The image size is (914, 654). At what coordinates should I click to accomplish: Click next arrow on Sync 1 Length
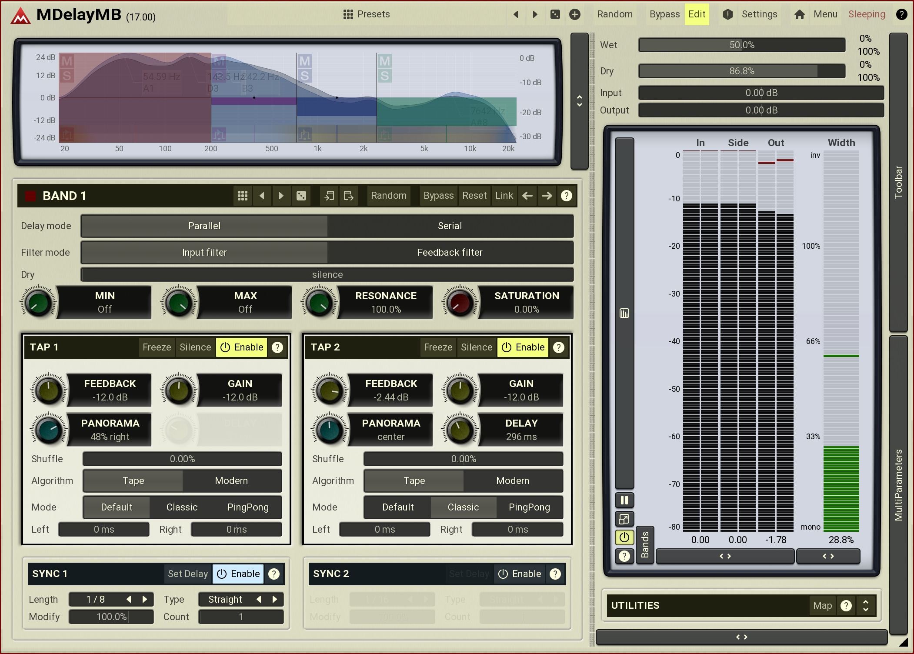click(145, 599)
